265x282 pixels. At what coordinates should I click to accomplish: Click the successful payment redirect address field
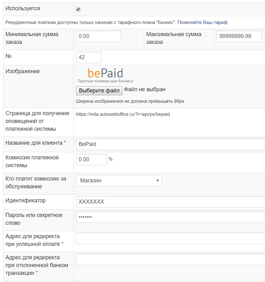170,238
